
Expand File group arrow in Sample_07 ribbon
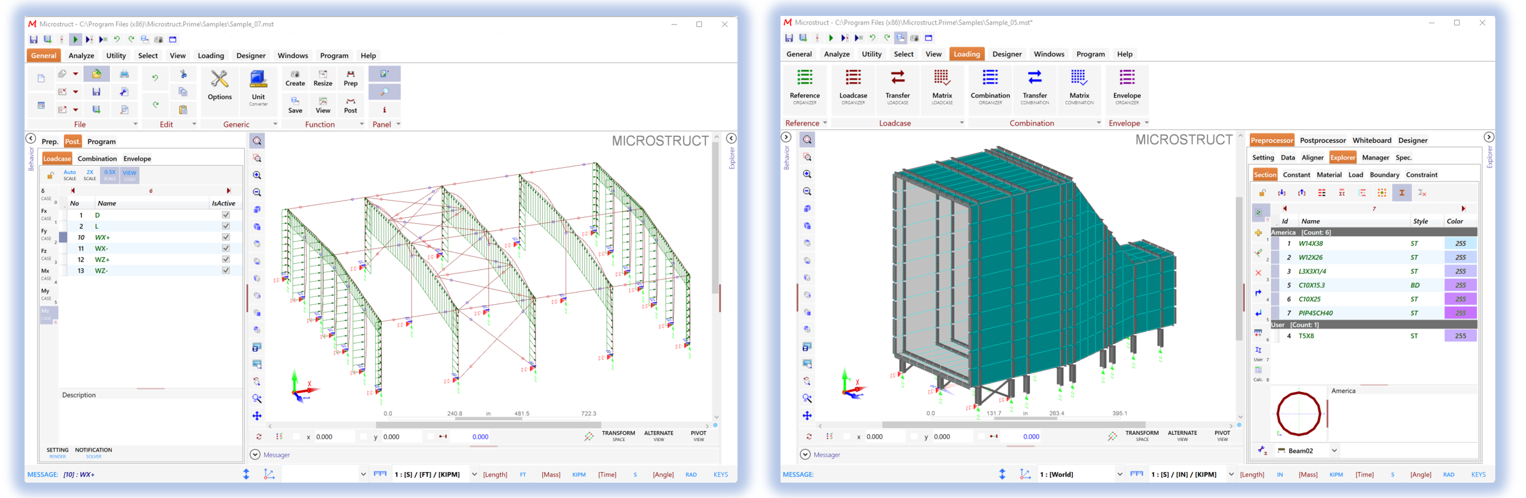pos(135,124)
